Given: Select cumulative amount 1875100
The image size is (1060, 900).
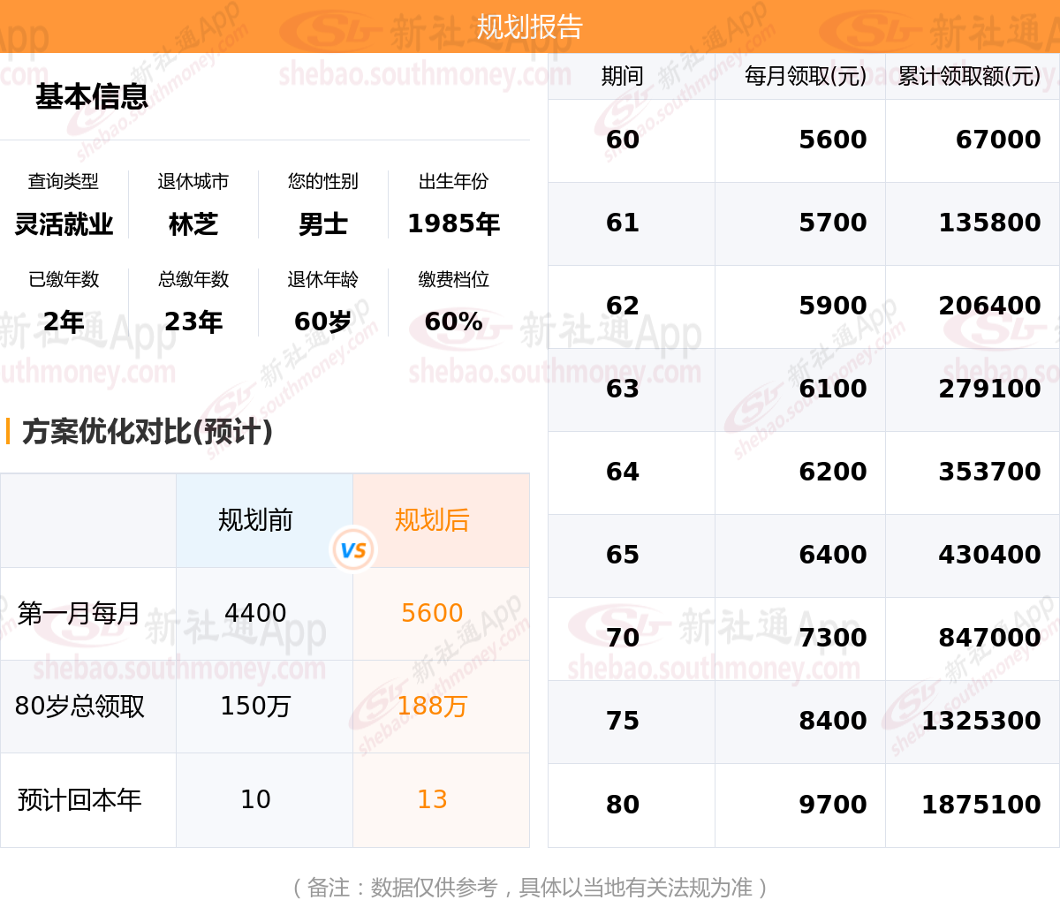Looking at the screenshot, I should coord(981,805).
